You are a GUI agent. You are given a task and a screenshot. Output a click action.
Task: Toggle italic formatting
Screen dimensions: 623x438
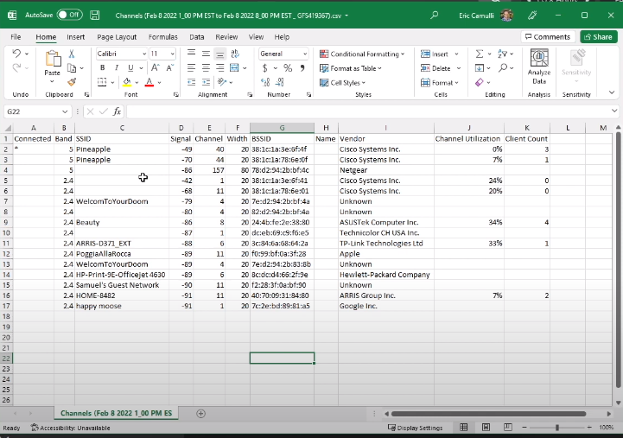[x=115, y=68]
